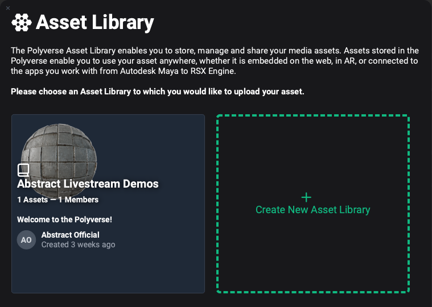The height and width of the screenshot is (307, 432).
Task: Click 'Created 3 weeks ago' text
Action: click(78, 244)
